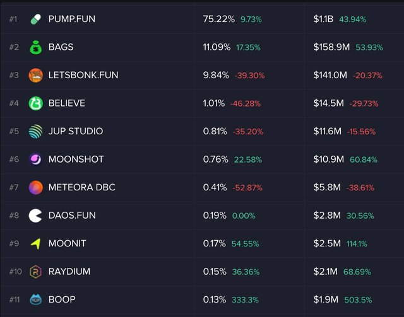Open the MOONSHOT launchpad link
This screenshot has width=404, height=317.
coord(76,159)
